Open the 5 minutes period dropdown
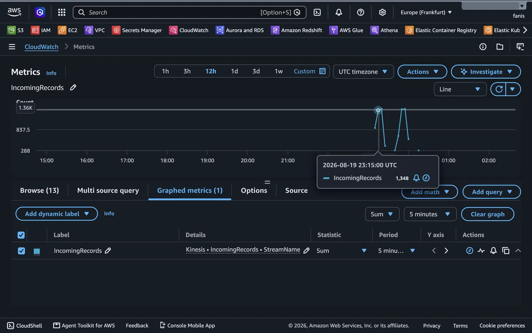 pos(430,214)
